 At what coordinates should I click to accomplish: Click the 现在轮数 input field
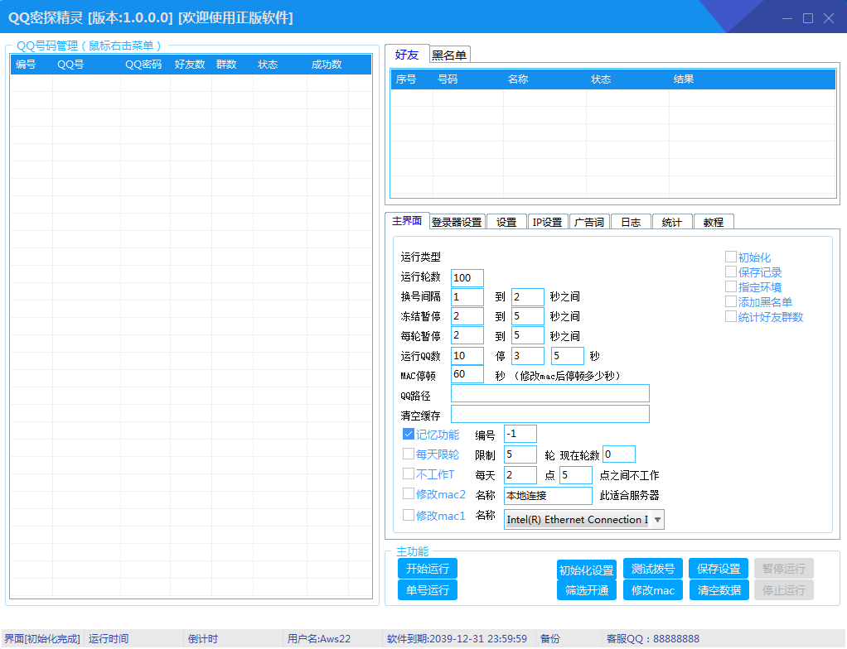coord(619,454)
